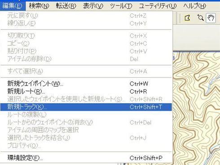Click 元に戻す(U) undo entry
The height and width of the screenshot is (165, 220).
coord(86,16)
